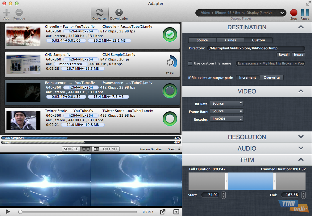This screenshot has width=312, height=216.
Task: Select the iTunes destination tab
Action: click(x=230, y=40)
